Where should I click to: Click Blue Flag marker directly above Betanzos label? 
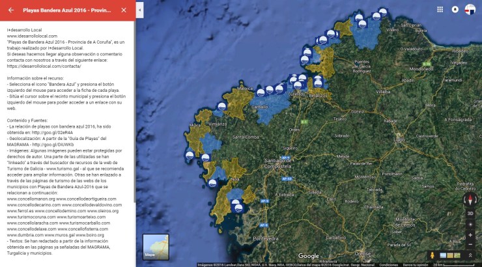pyautogui.click(x=318, y=83)
